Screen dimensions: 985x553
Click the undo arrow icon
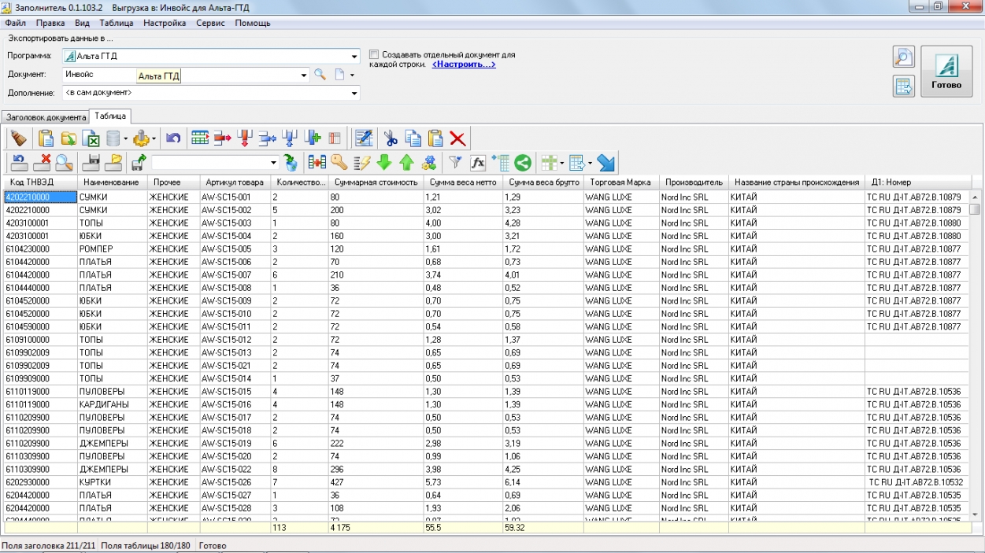coord(173,138)
